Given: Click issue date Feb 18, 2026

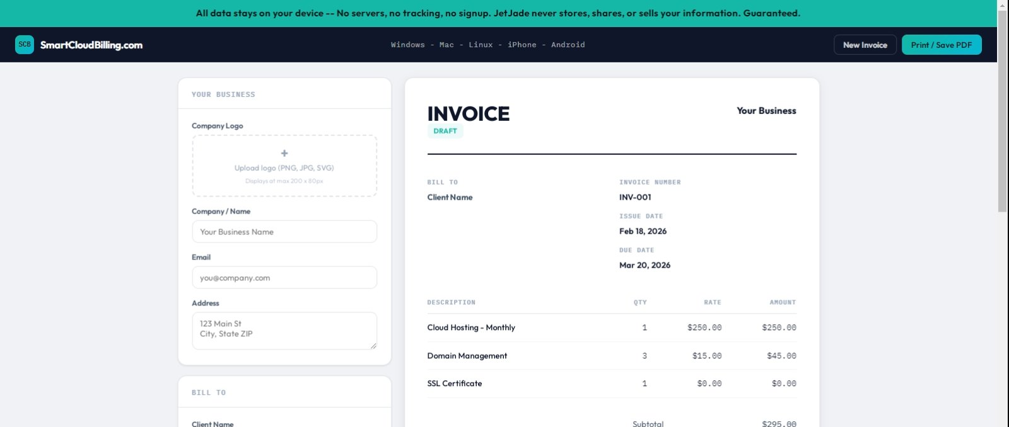Looking at the screenshot, I should (643, 231).
